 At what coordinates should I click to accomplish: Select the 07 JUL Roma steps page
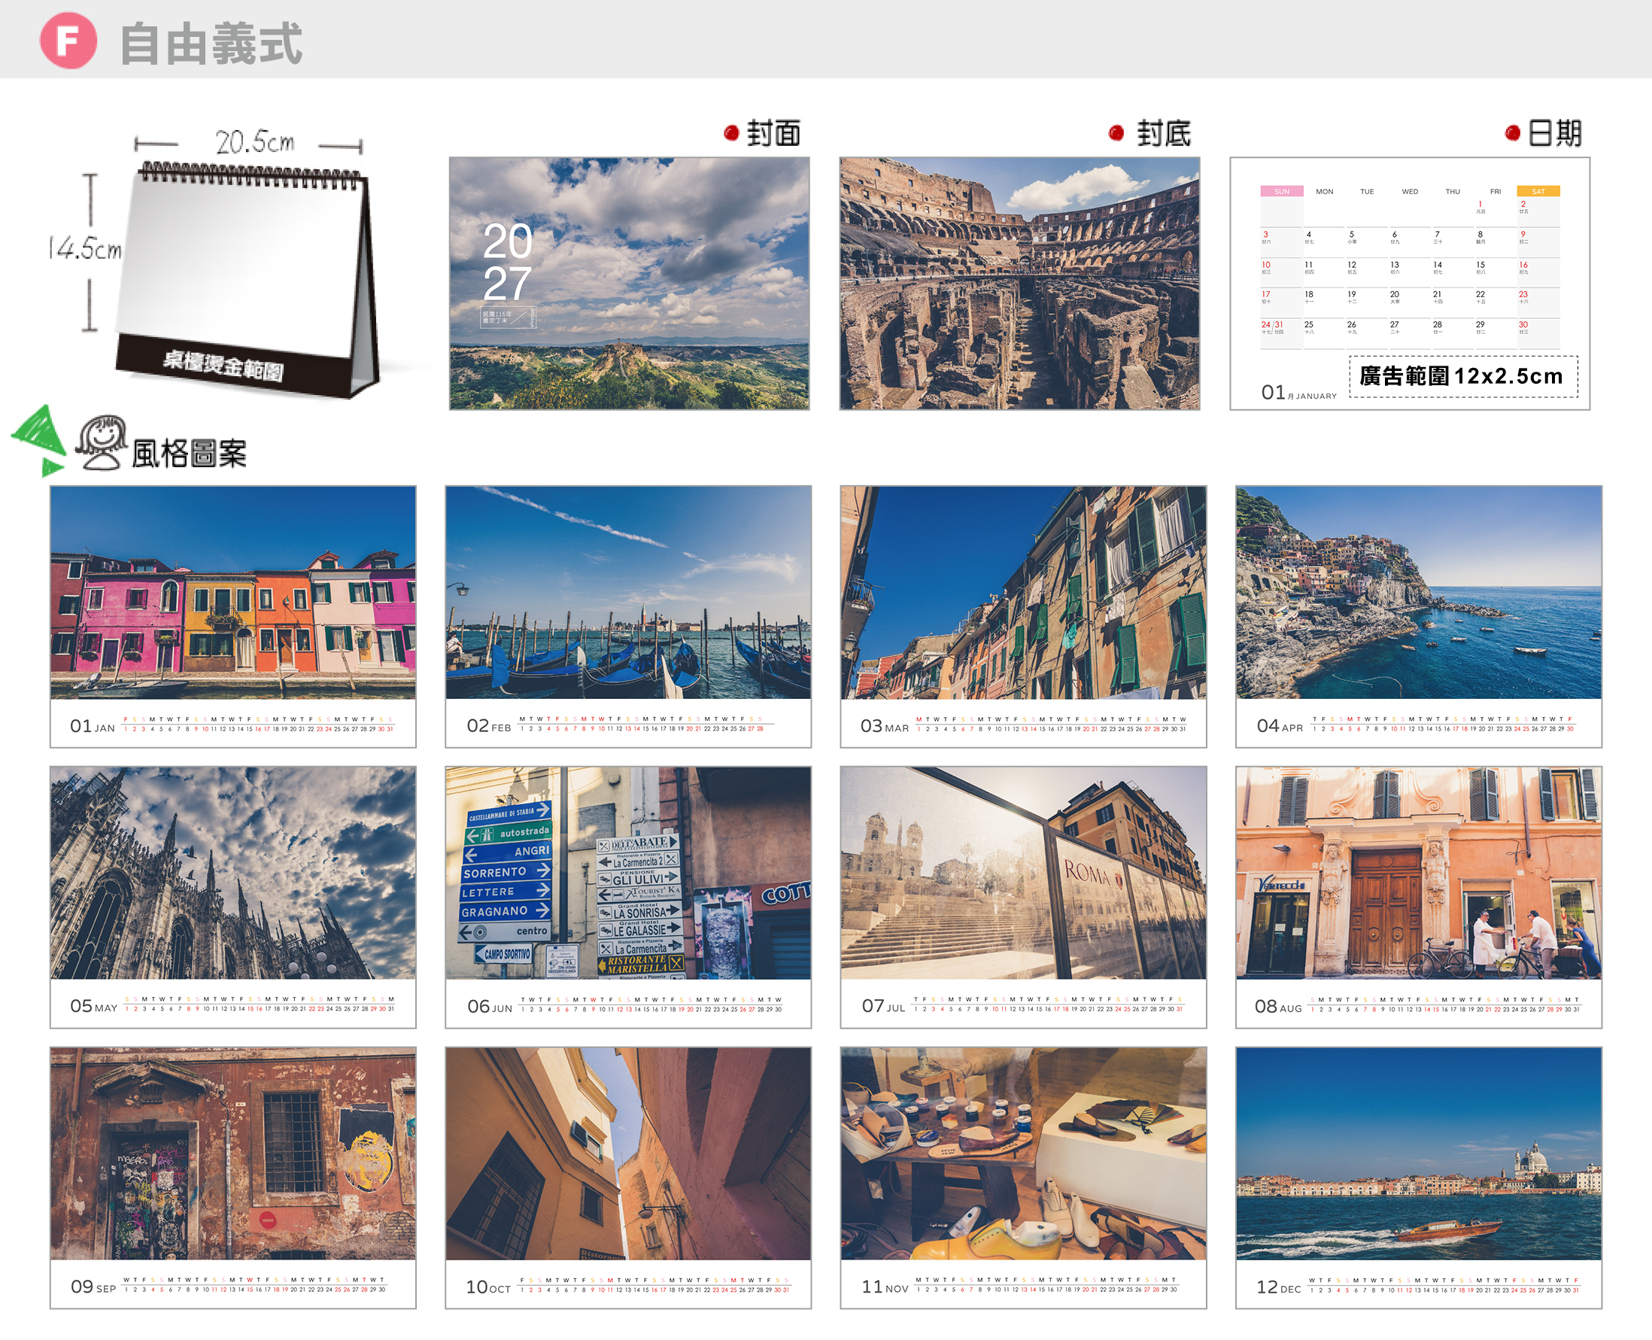point(1023,897)
